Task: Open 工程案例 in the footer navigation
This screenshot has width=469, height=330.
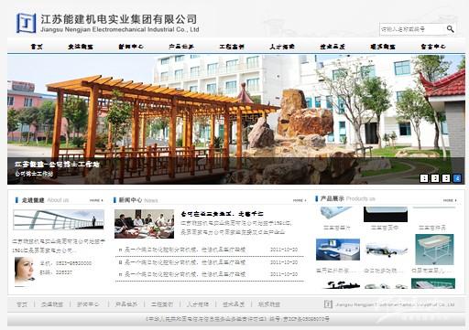Action: click(x=162, y=304)
